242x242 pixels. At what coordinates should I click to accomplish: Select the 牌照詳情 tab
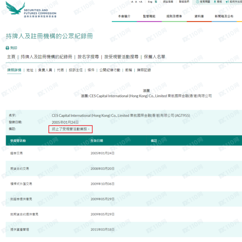click(x=14, y=70)
